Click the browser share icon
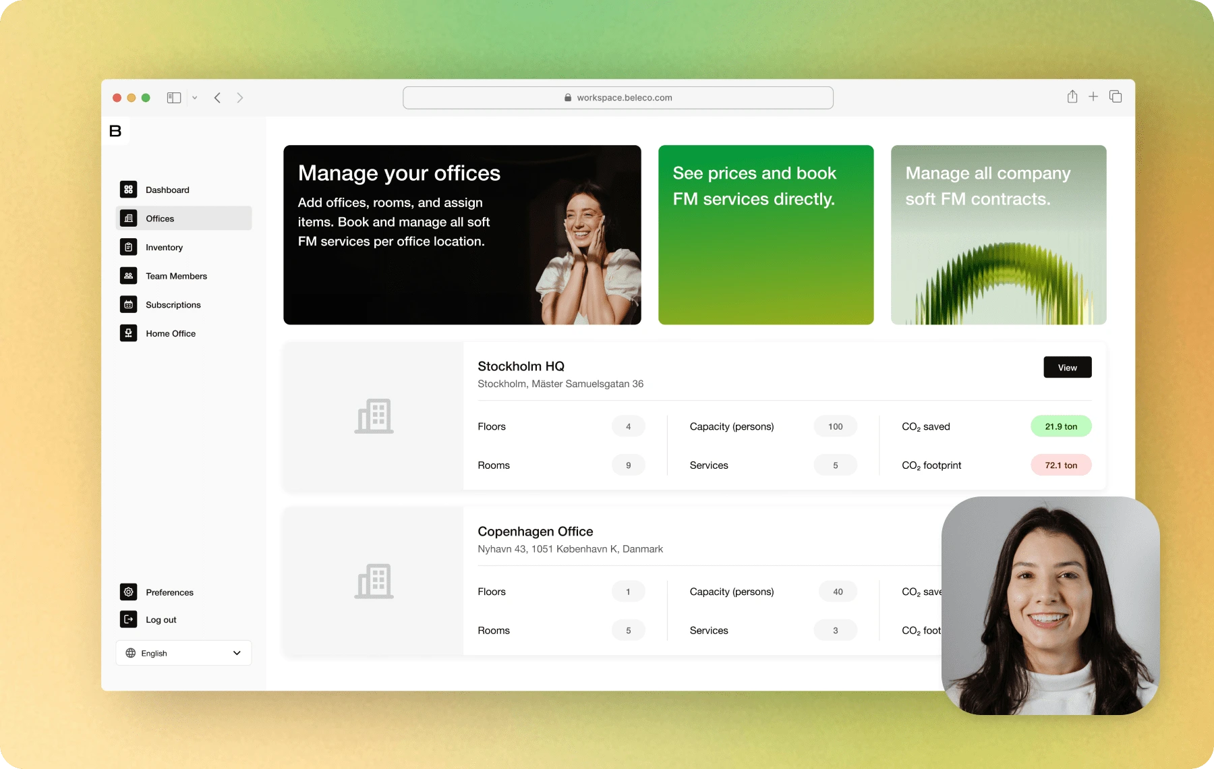The width and height of the screenshot is (1214, 769). [x=1072, y=96]
